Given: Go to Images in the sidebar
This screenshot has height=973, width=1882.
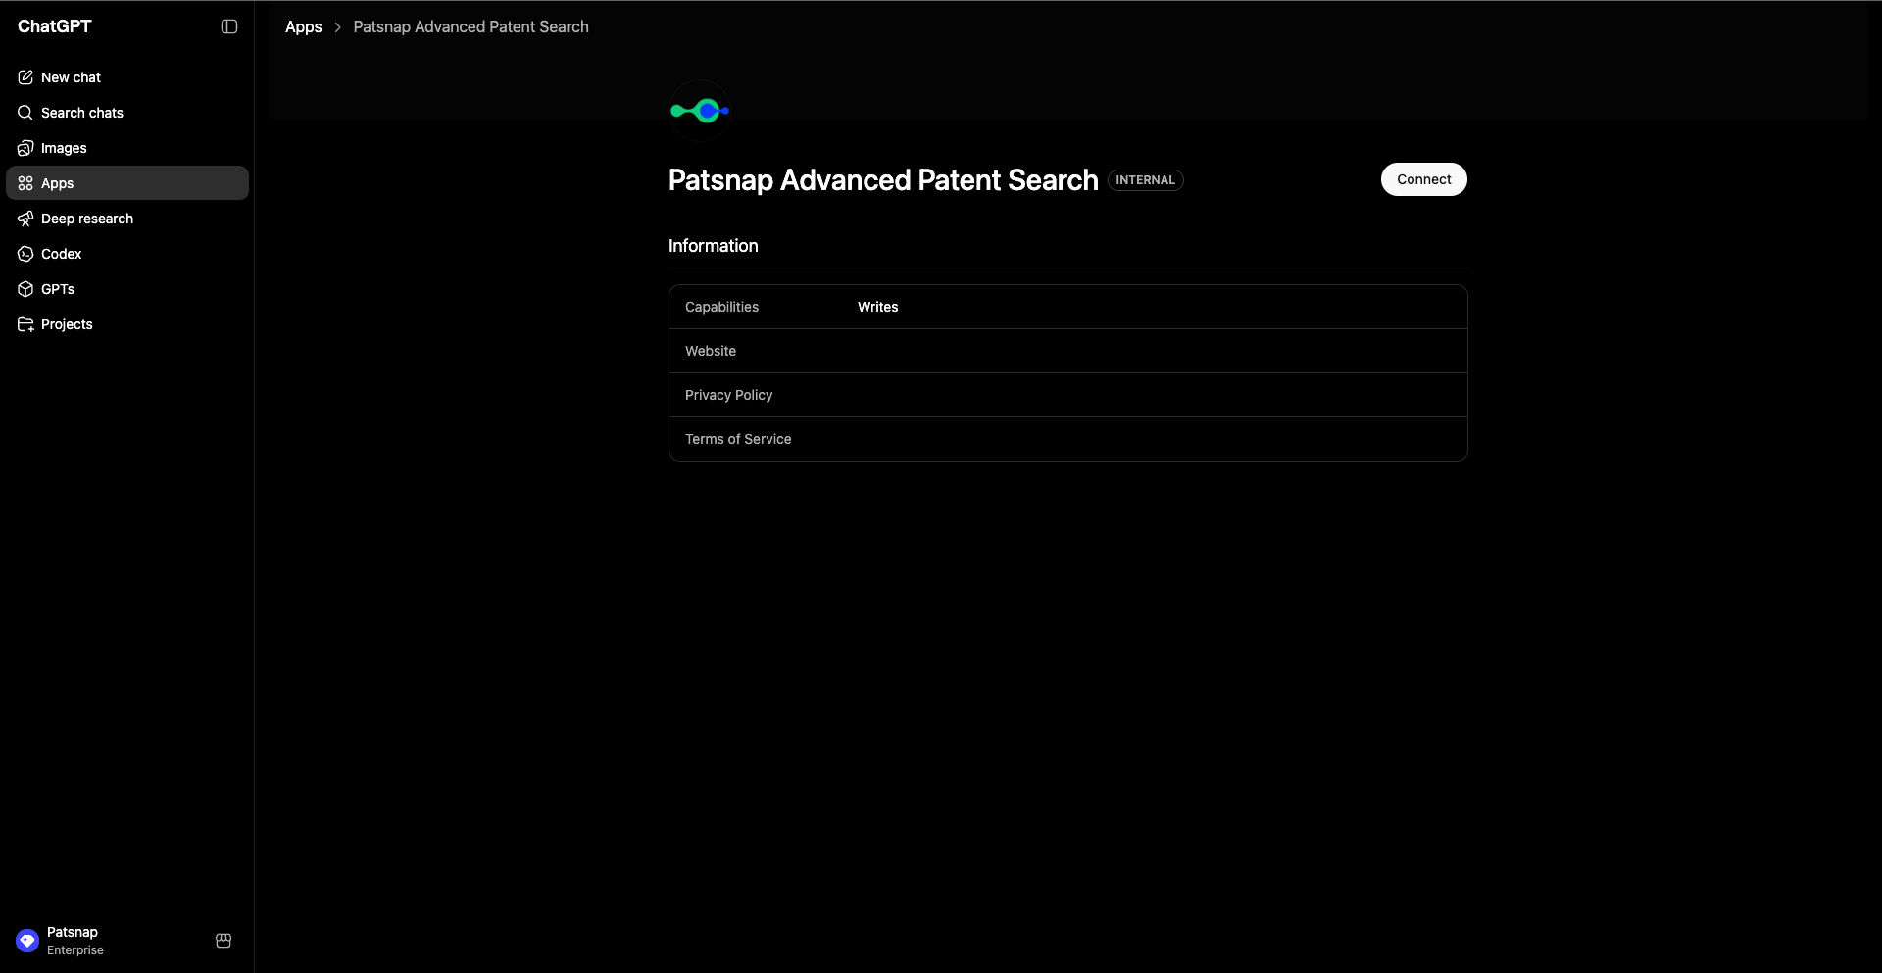Looking at the screenshot, I should tap(127, 148).
